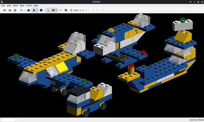Click the empty status bar field

pyautogui.click(x=8, y=120)
